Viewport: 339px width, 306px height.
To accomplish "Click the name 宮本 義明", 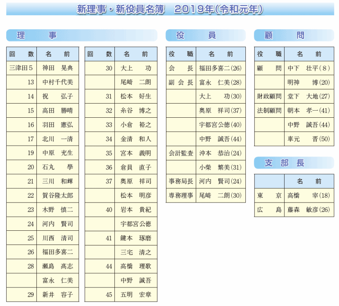I will (x=136, y=153).
